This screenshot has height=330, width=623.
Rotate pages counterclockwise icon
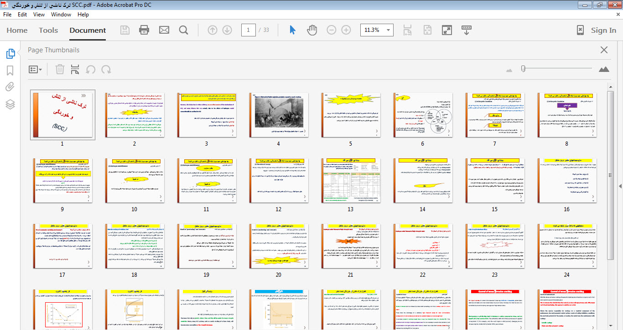pos(91,69)
